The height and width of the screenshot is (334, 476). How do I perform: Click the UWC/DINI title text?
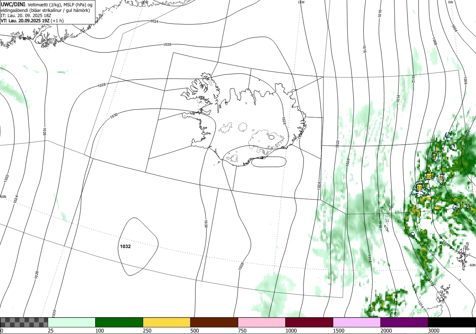coord(13,4)
